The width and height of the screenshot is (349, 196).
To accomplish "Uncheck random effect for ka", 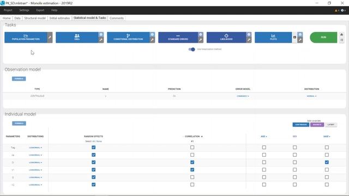I will [93, 155].
